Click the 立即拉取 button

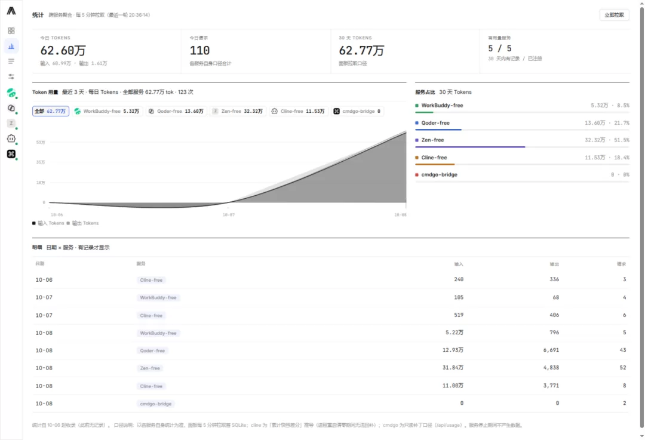coord(614,15)
